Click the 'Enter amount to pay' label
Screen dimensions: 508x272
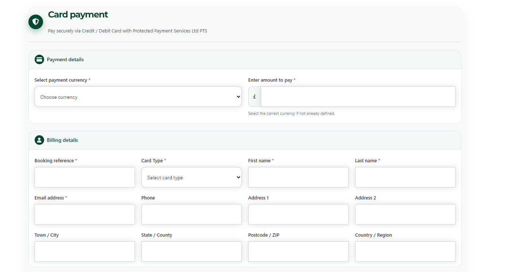(x=272, y=80)
